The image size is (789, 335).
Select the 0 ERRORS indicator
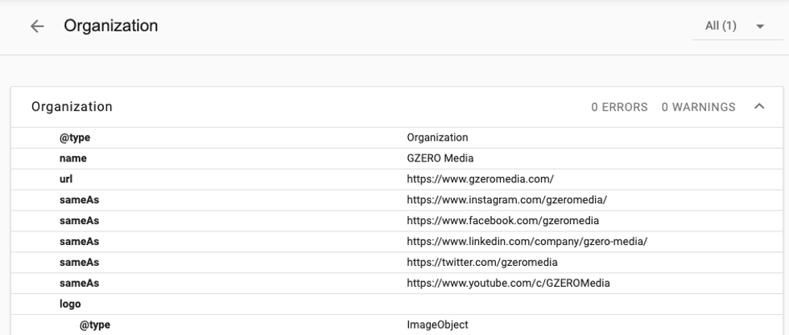click(x=619, y=107)
